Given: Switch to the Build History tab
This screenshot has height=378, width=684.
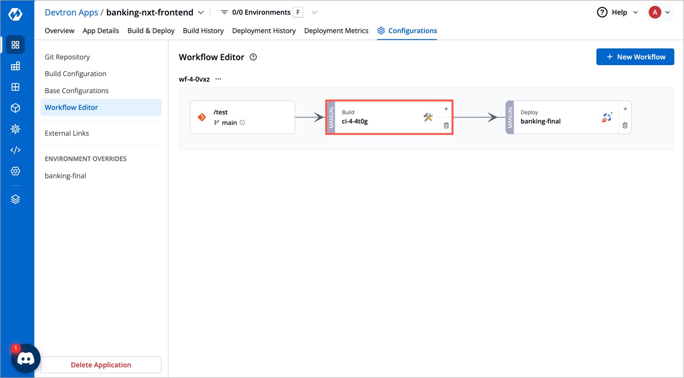Looking at the screenshot, I should point(203,30).
